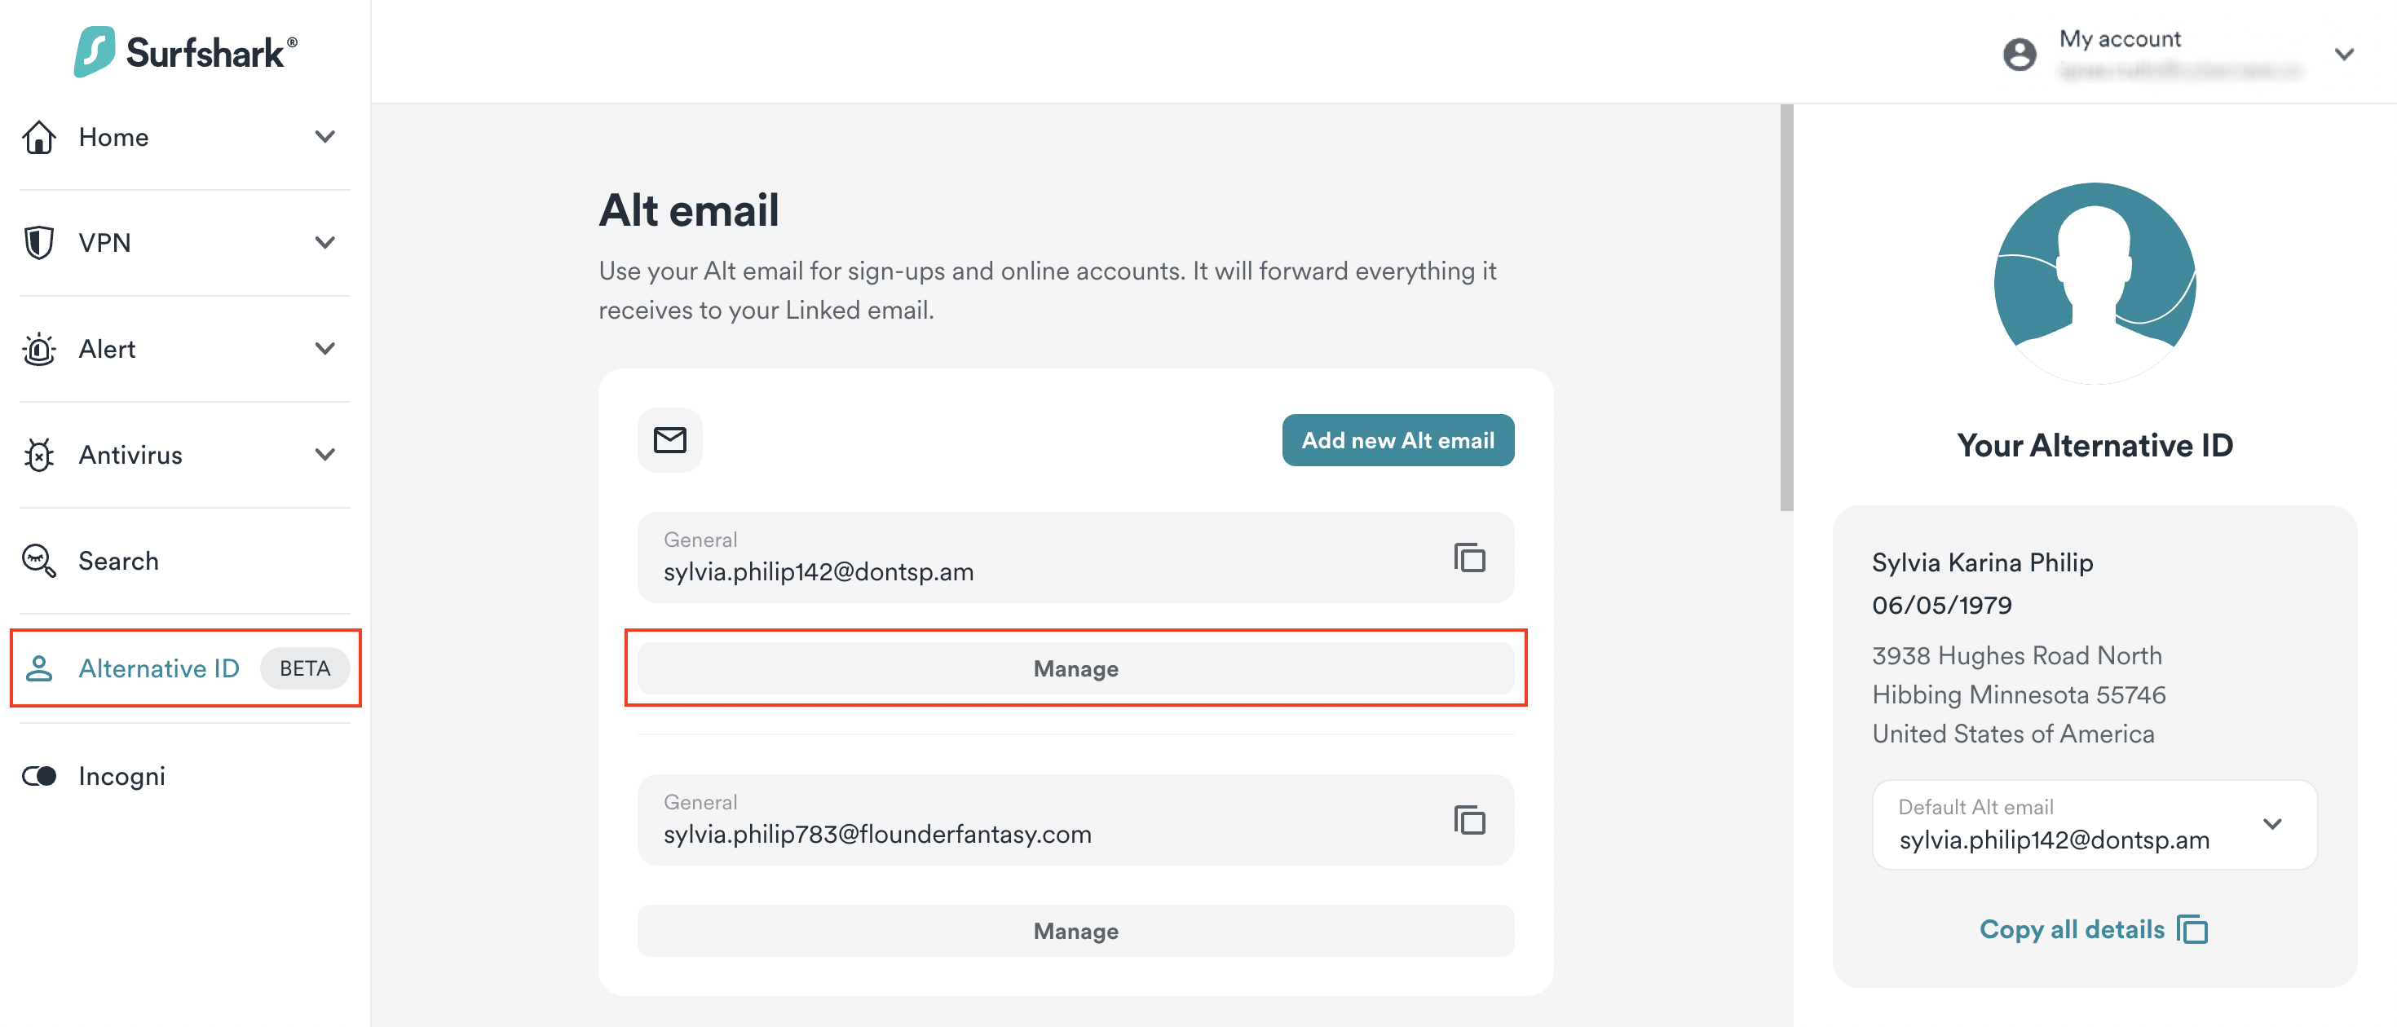
Task: Click the VPN shield icon in sidebar
Action: (x=39, y=243)
